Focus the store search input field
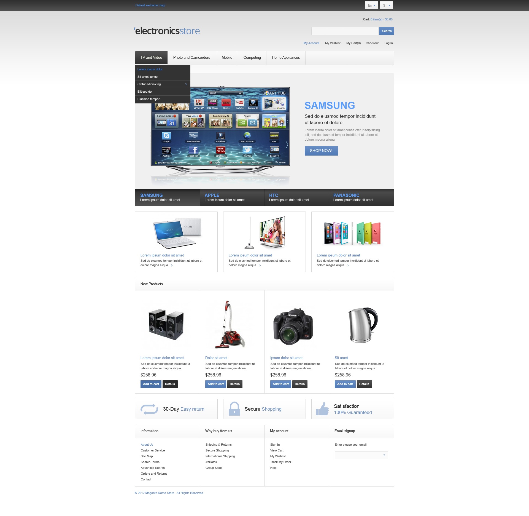This screenshot has width=529, height=516. 345,31
